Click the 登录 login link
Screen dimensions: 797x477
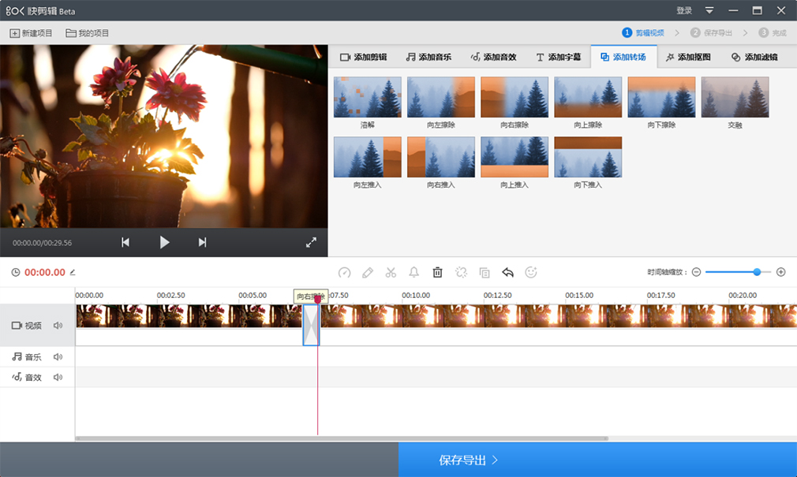click(684, 10)
